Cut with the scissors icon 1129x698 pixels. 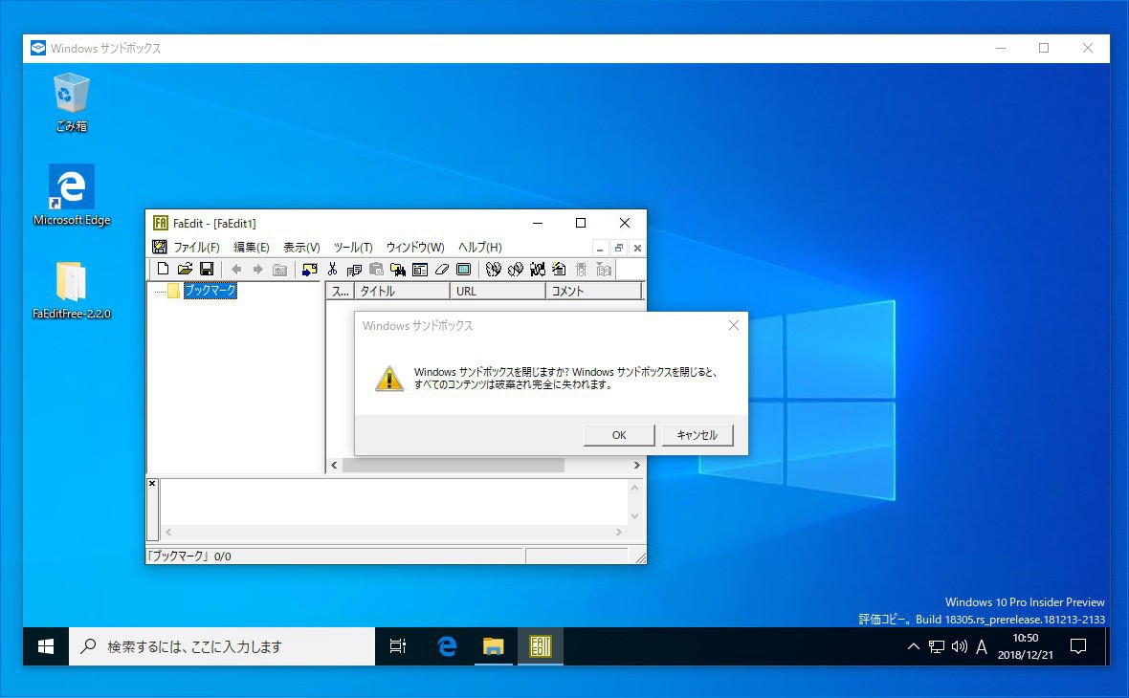[x=332, y=269]
